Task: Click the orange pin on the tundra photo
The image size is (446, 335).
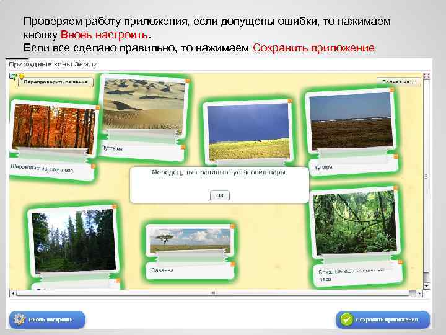Action: [x=391, y=90]
